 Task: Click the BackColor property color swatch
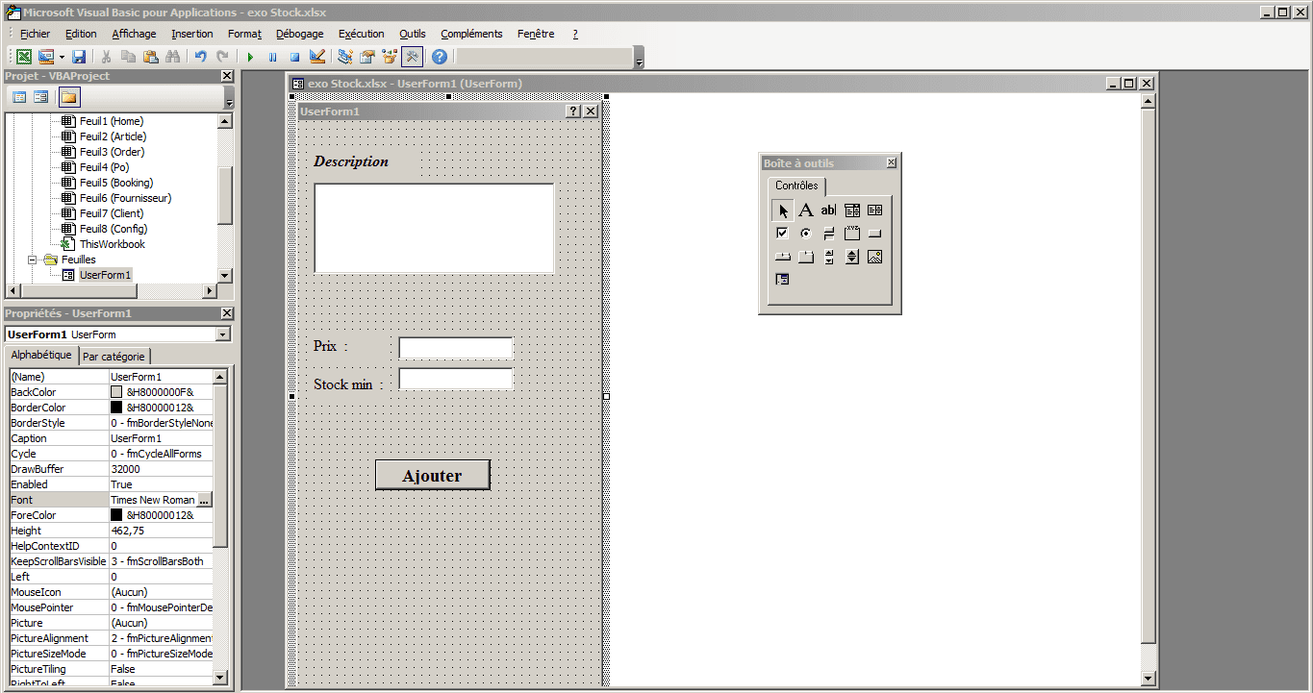coord(116,392)
